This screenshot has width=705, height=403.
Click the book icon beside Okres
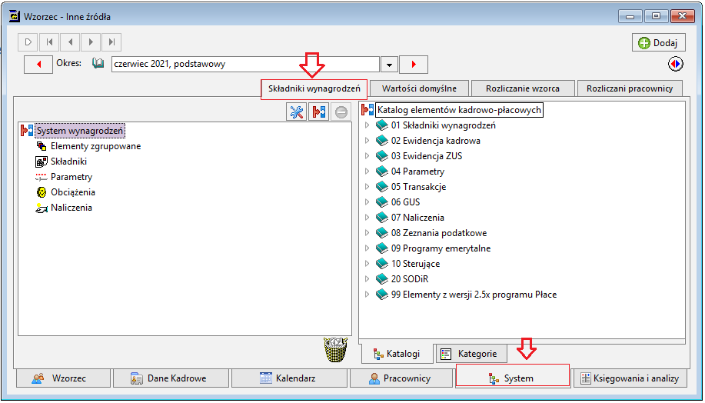click(x=98, y=63)
